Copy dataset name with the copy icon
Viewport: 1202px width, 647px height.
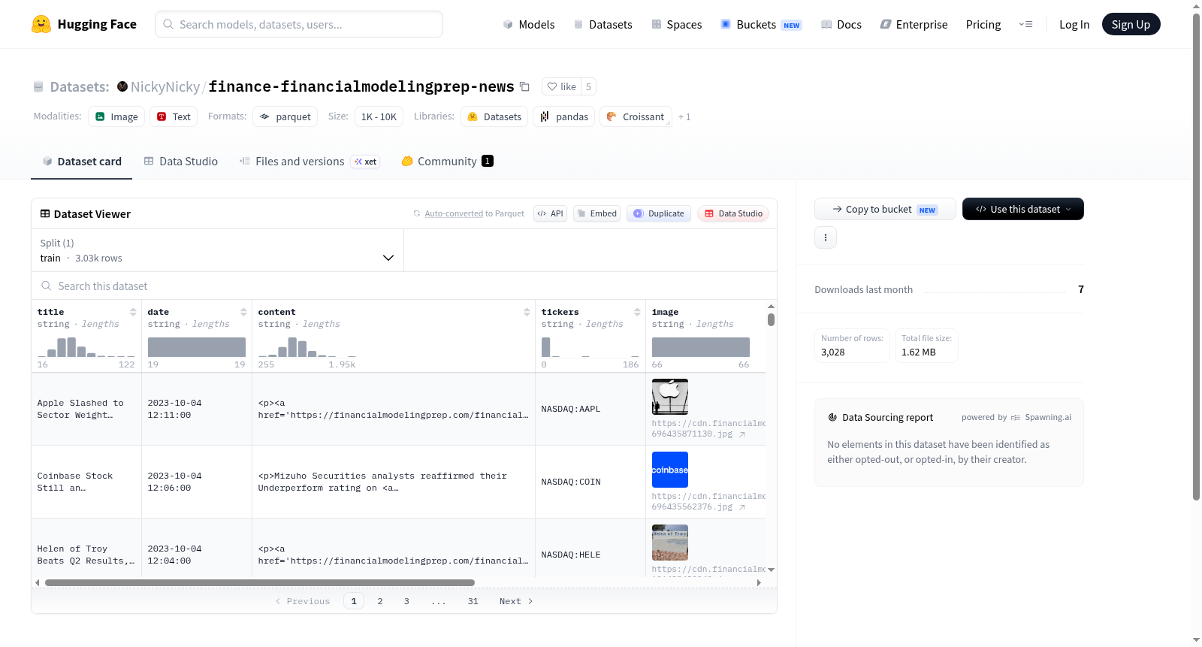click(x=524, y=86)
